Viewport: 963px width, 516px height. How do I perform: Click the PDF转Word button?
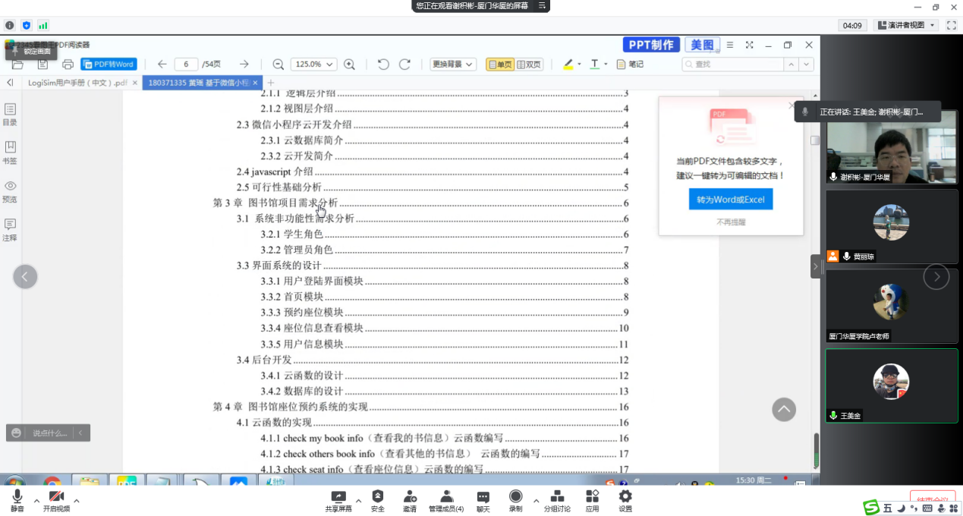coord(109,64)
